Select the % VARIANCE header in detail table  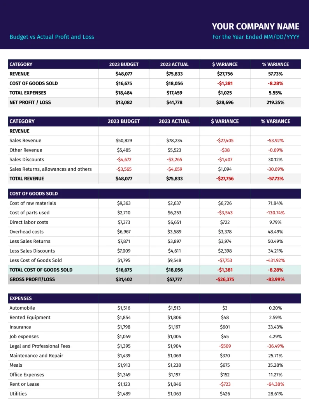(276, 122)
